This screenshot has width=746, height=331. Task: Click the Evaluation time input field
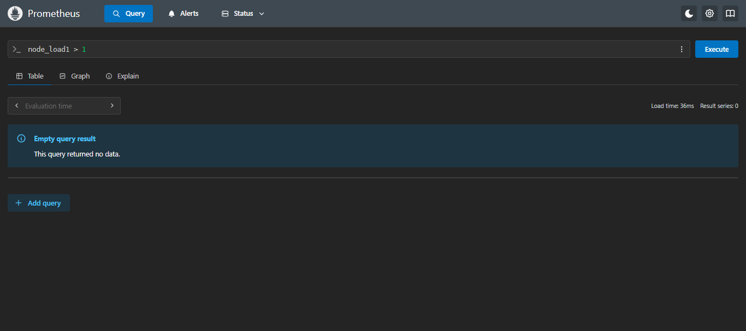click(x=64, y=106)
